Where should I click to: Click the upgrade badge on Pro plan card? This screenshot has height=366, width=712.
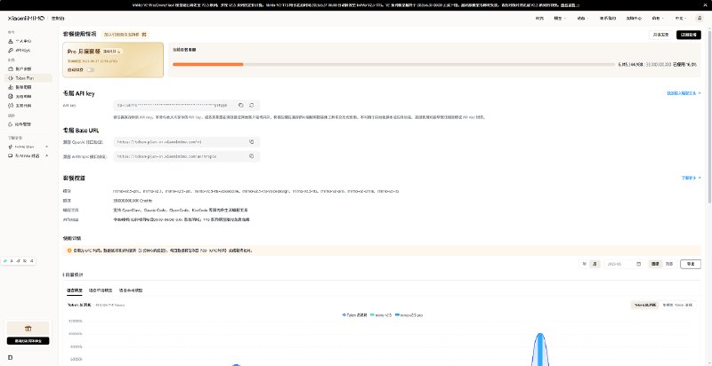click(112, 52)
